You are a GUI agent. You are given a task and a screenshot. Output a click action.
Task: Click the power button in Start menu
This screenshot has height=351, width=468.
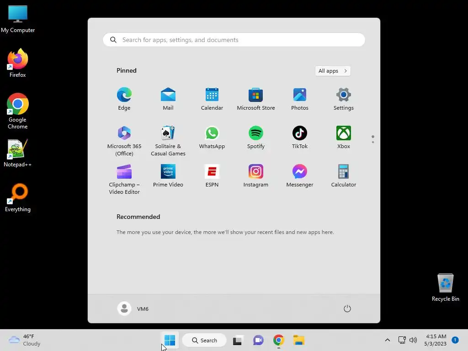pyautogui.click(x=347, y=308)
